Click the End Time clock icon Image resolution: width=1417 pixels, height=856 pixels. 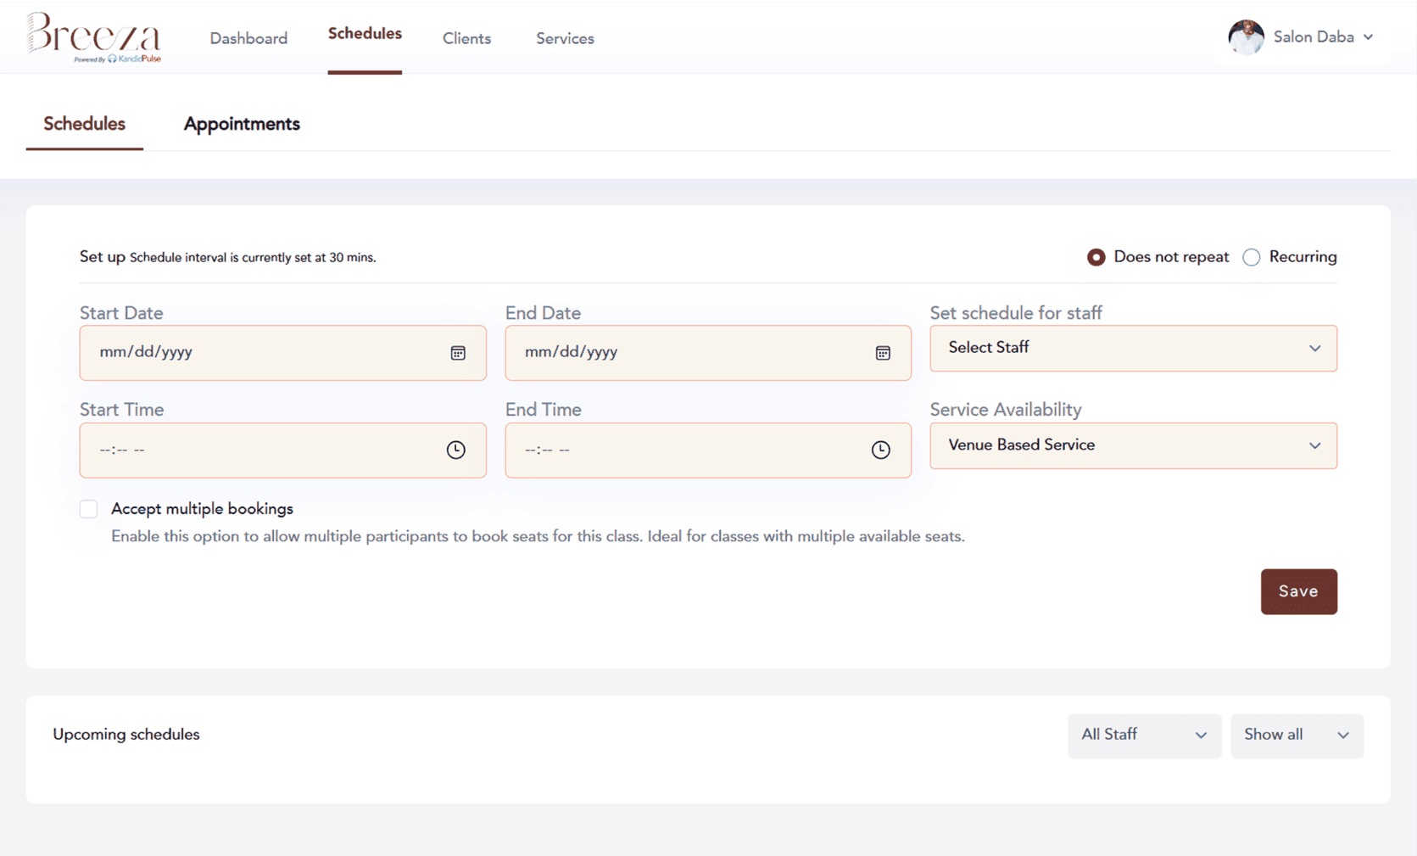(881, 450)
